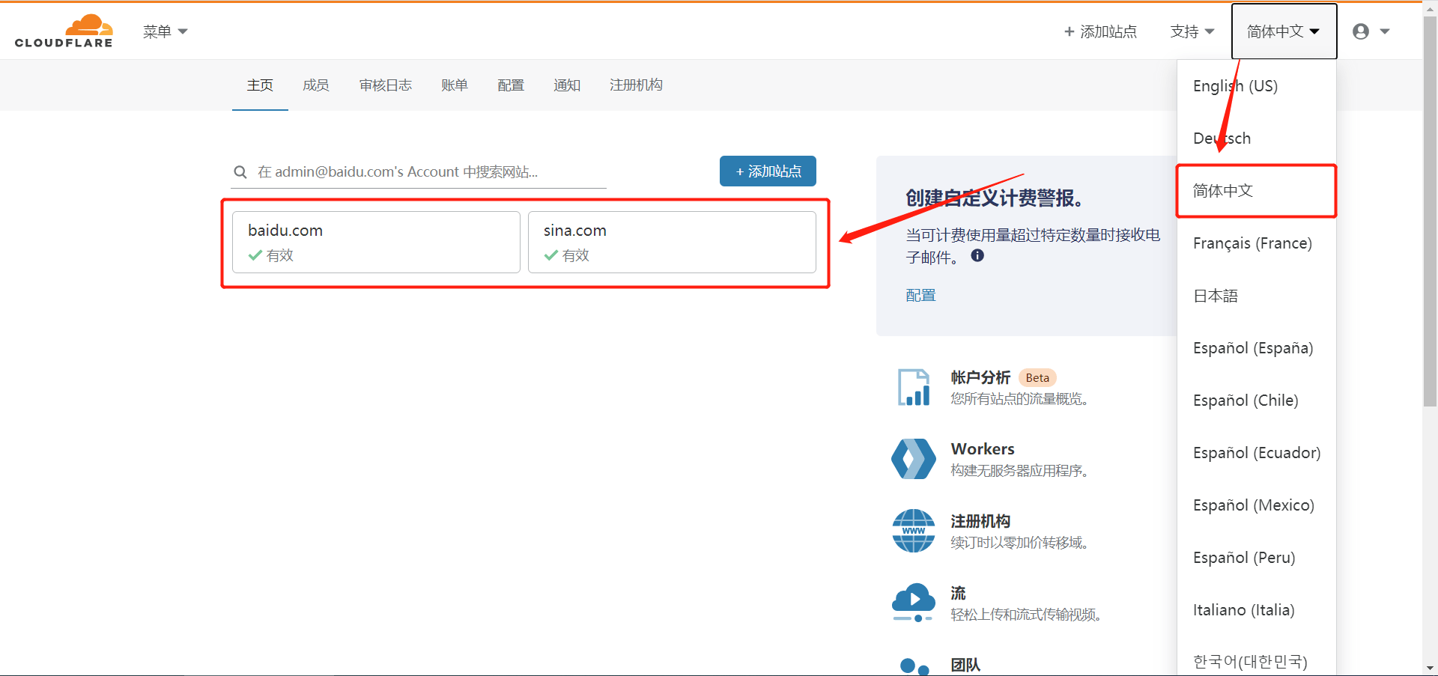This screenshot has height=676, width=1438.
Task: Switch to the 成员 tab
Action: tap(315, 85)
